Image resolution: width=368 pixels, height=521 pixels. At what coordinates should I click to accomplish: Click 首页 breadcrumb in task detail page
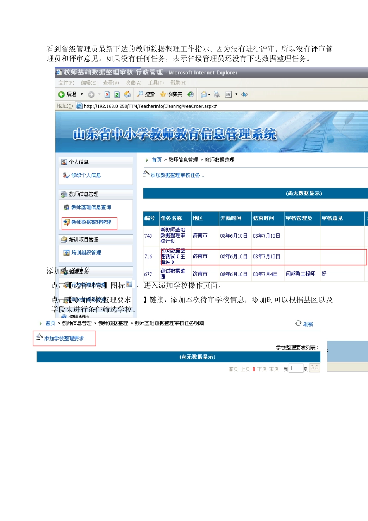tap(50, 323)
